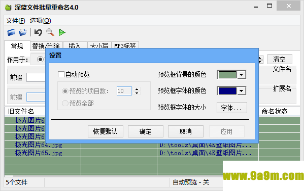The width and height of the screenshot is (304, 191).
Task: Click the preview count field showing 10
Action: pyautogui.click(x=124, y=91)
